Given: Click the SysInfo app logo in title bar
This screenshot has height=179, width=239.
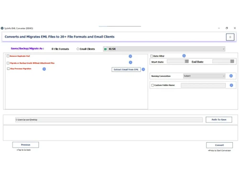Looking at the screenshot, I should (x=2, y=28).
